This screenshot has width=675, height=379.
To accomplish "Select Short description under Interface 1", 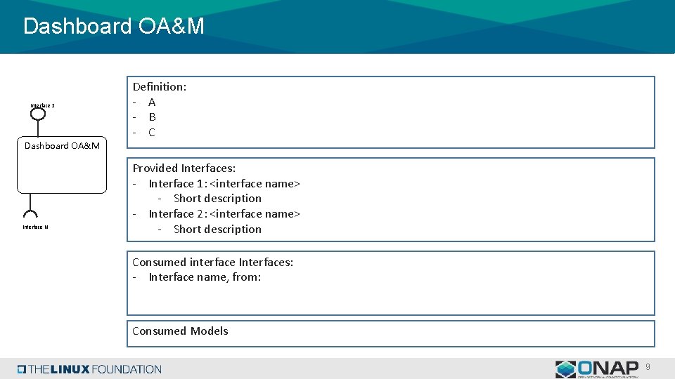I will tap(217, 199).
